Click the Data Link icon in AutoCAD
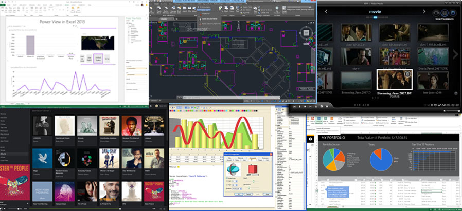 (x=255, y=10)
